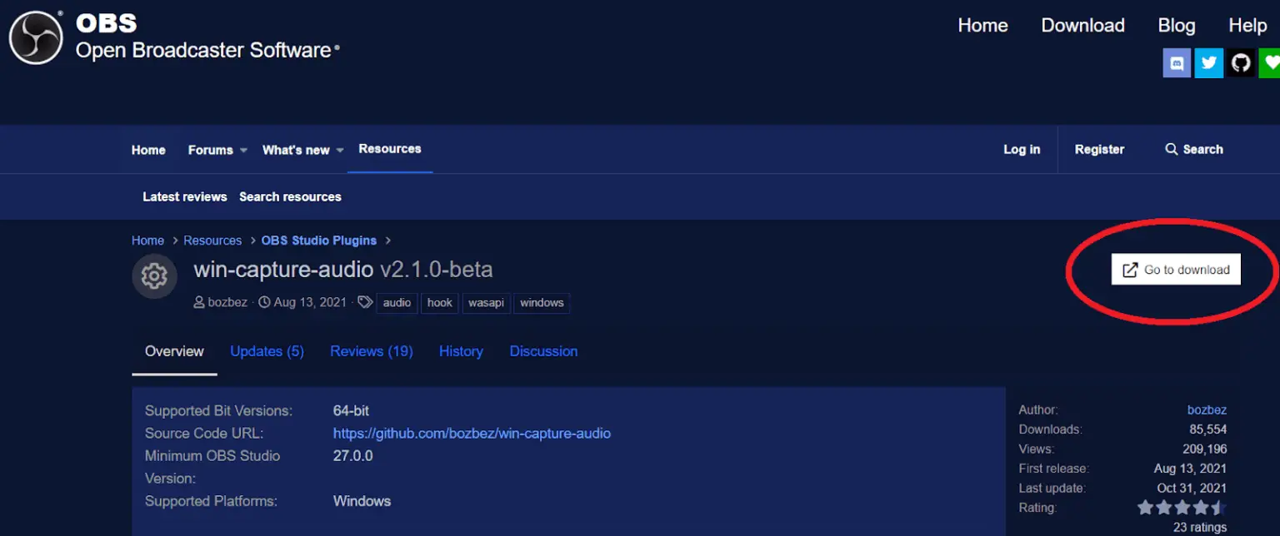Click the Search magnifier icon
This screenshot has height=536, width=1280.
point(1170,149)
